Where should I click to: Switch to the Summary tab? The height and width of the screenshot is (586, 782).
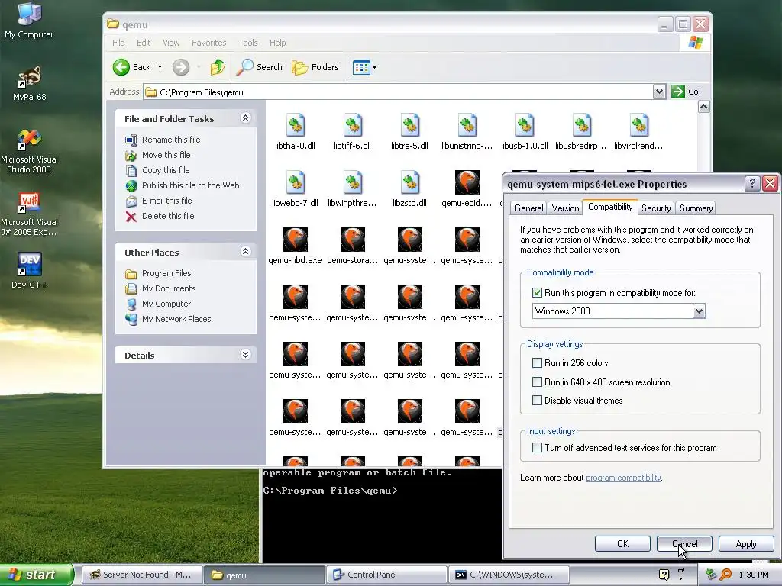pyautogui.click(x=696, y=208)
